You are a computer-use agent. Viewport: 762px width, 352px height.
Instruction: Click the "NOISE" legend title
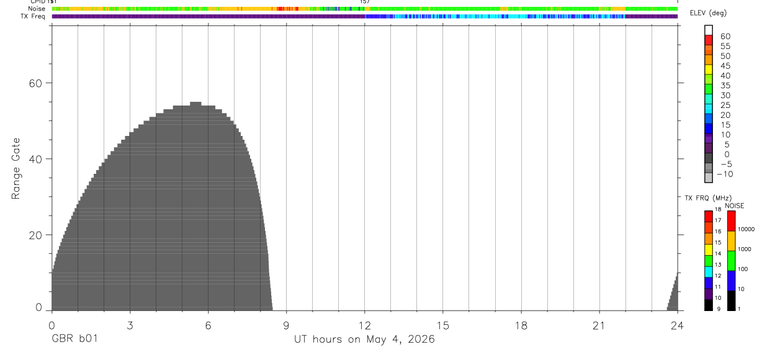[x=735, y=205]
